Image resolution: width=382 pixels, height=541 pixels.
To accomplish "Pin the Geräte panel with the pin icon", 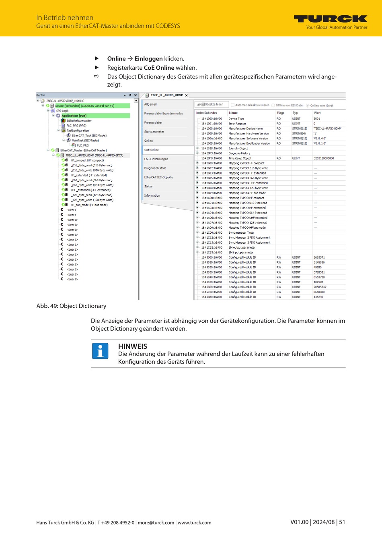I will (130, 95).
